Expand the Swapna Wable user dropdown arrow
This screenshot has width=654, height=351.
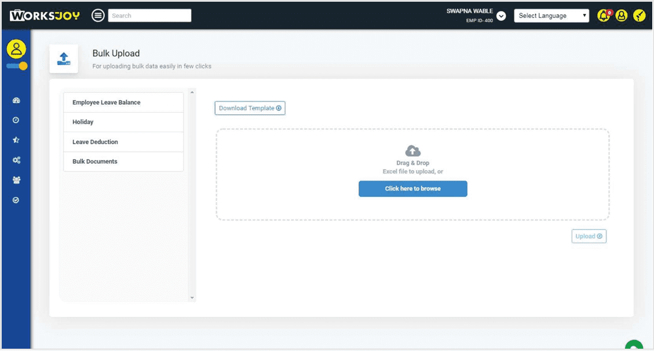click(502, 16)
